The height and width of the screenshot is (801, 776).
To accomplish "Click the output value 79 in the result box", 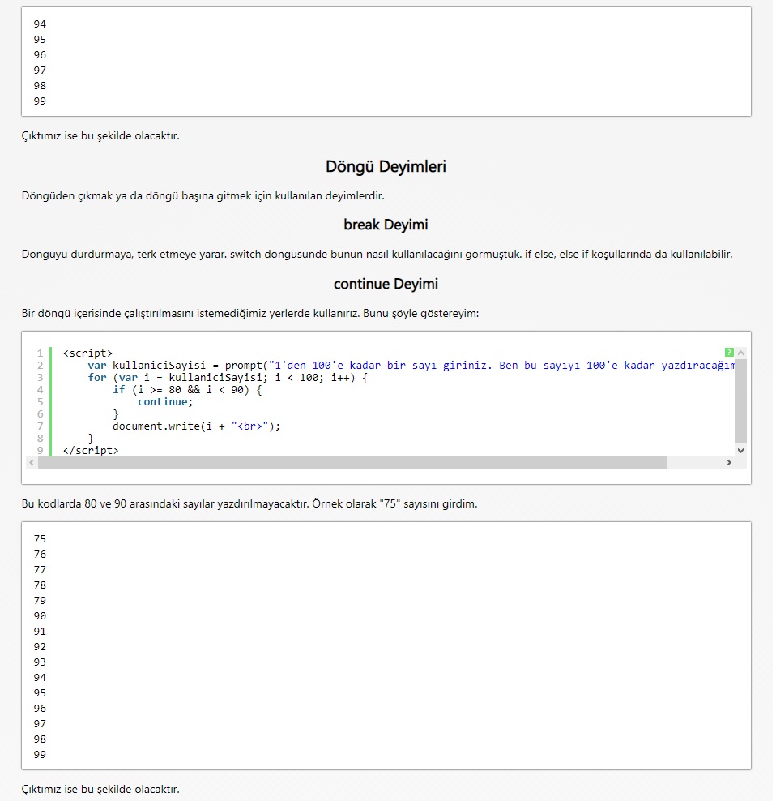I will point(40,600).
